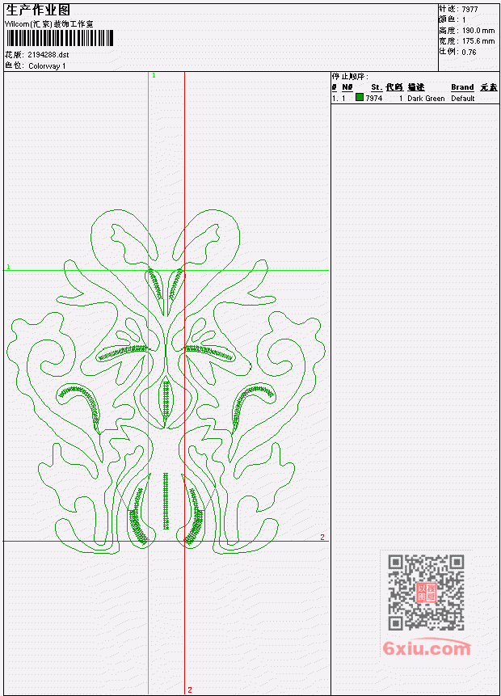The image size is (501, 696).
Task: Click the 生产作业图 title heading
Action: pos(38,11)
